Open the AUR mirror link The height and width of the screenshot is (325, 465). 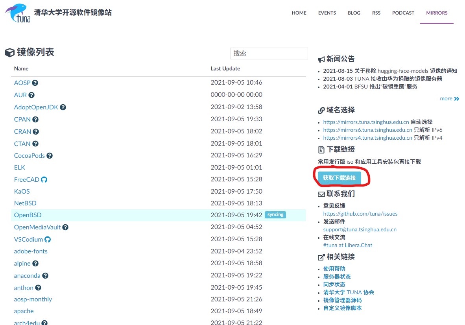(x=20, y=95)
